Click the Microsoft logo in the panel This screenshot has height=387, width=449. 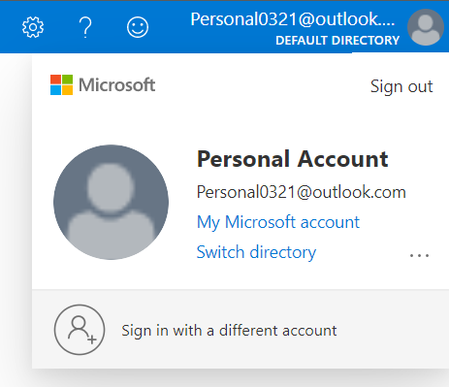pos(103,85)
